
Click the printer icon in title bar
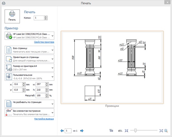coord(4,3)
